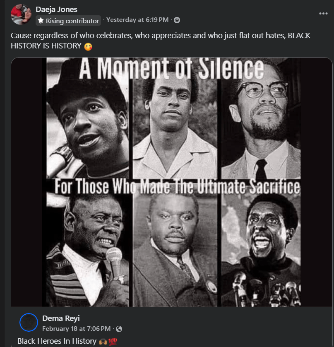334x347 pixels.
Task: Click the "A Moment of Silence" image heading
Action: 171,69
